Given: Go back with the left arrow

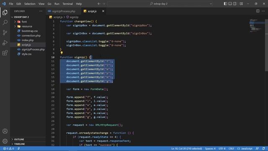Looking at the screenshot, I should coord(99,4).
